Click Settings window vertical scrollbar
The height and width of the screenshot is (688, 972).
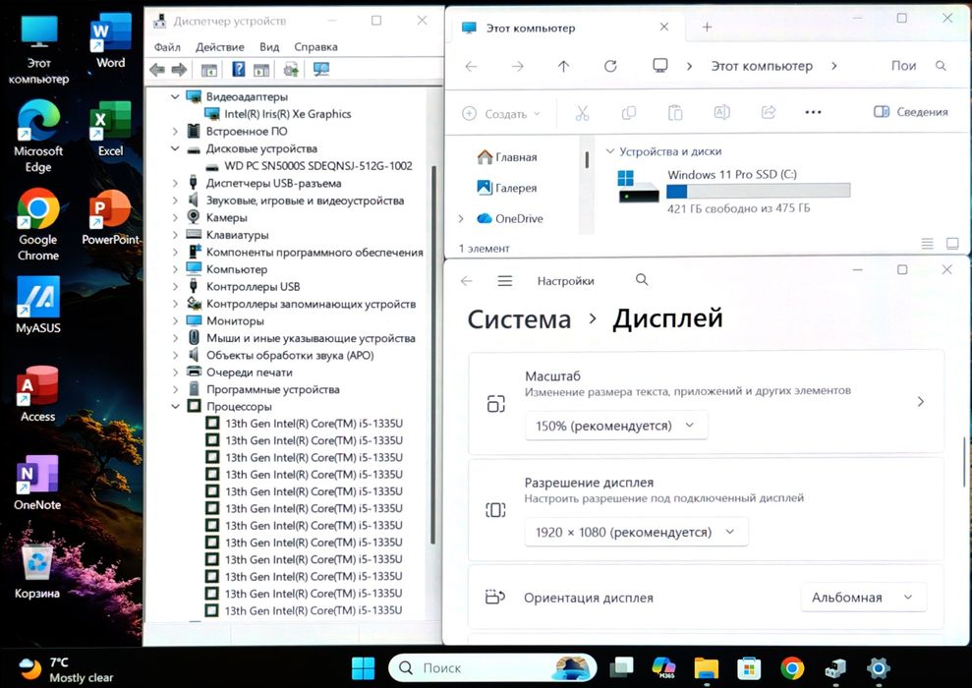964,462
